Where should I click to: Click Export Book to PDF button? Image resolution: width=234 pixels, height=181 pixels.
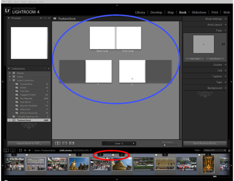[29, 143]
